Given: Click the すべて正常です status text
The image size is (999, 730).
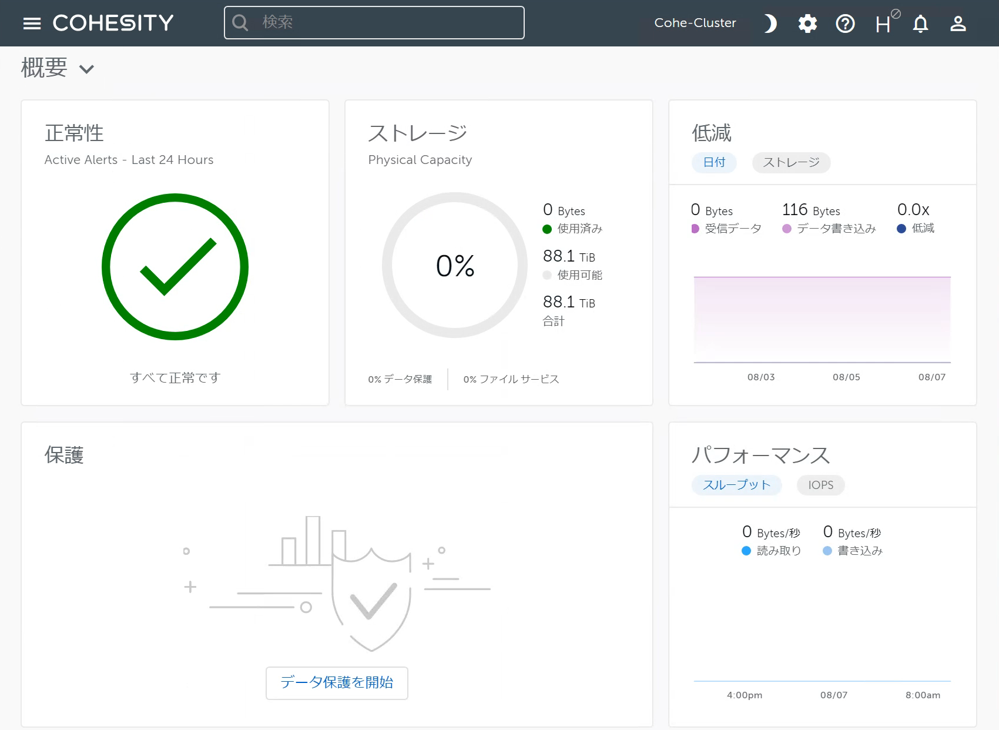Looking at the screenshot, I should (175, 377).
